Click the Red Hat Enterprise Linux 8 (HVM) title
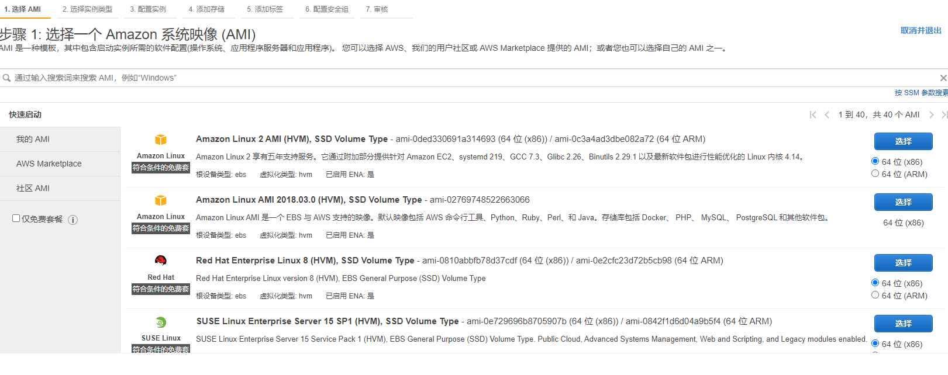The image size is (948, 375). [305, 261]
